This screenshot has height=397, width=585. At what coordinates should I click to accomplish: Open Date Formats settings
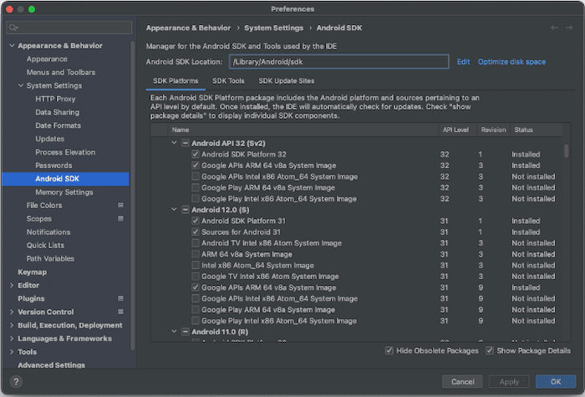click(x=58, y=125)
